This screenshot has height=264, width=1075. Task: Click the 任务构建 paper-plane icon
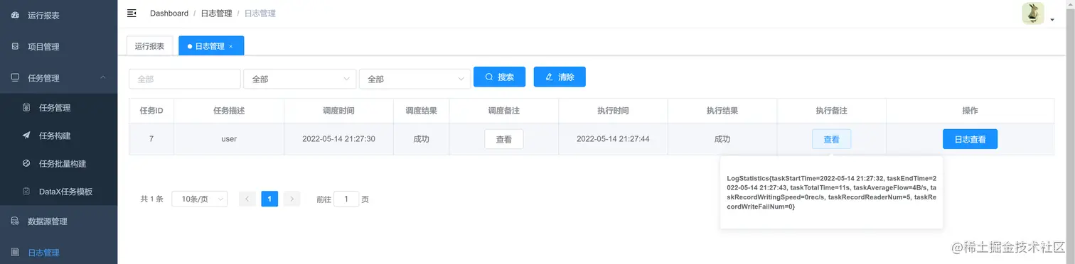[26, 136]
